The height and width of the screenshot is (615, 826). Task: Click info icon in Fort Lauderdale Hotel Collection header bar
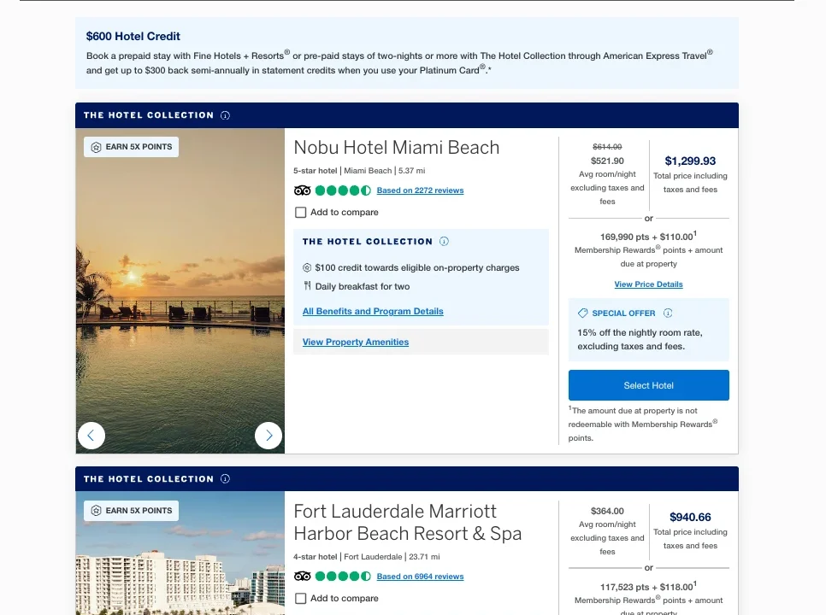coord(225,478)
